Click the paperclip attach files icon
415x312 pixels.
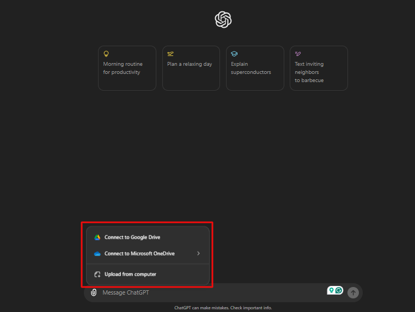tap(94, 292)
